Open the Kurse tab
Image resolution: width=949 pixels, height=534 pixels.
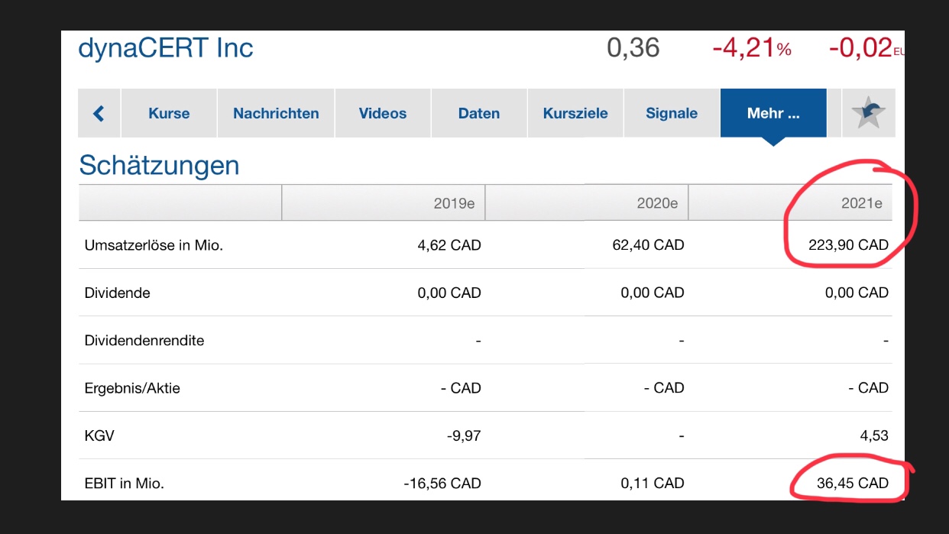[x=169, y=113]
